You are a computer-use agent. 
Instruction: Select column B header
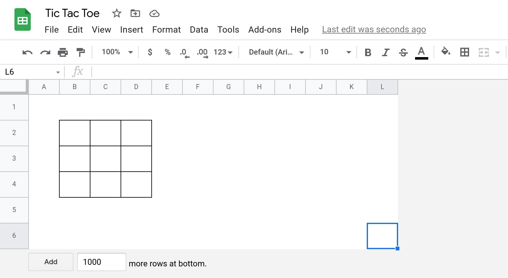pyautogui.click(x=75, y=87)
